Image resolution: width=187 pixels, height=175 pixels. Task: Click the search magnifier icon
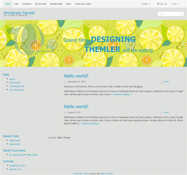181,14
